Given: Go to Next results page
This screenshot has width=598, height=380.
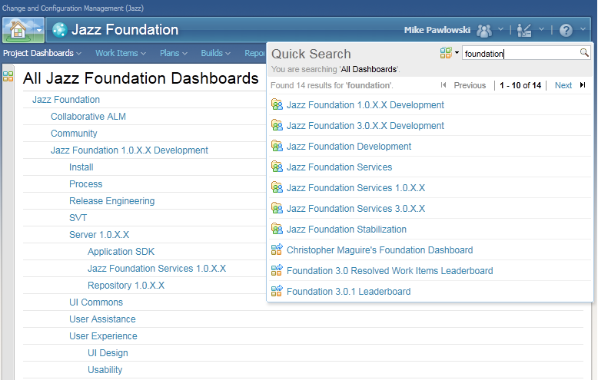Looking at the screenshot, I should click(x=563, y=85).
